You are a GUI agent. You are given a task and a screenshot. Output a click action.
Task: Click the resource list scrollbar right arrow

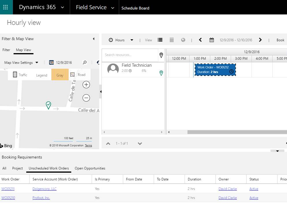pos(162,132)
